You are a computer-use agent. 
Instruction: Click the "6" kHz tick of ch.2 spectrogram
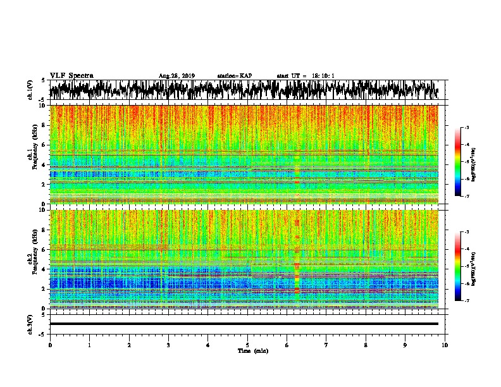coord(44,250)
